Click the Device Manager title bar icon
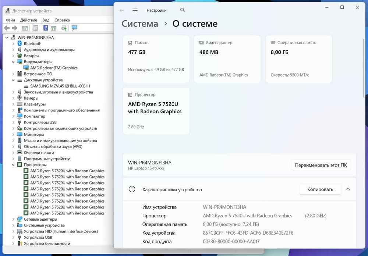 tap(7, 11)
